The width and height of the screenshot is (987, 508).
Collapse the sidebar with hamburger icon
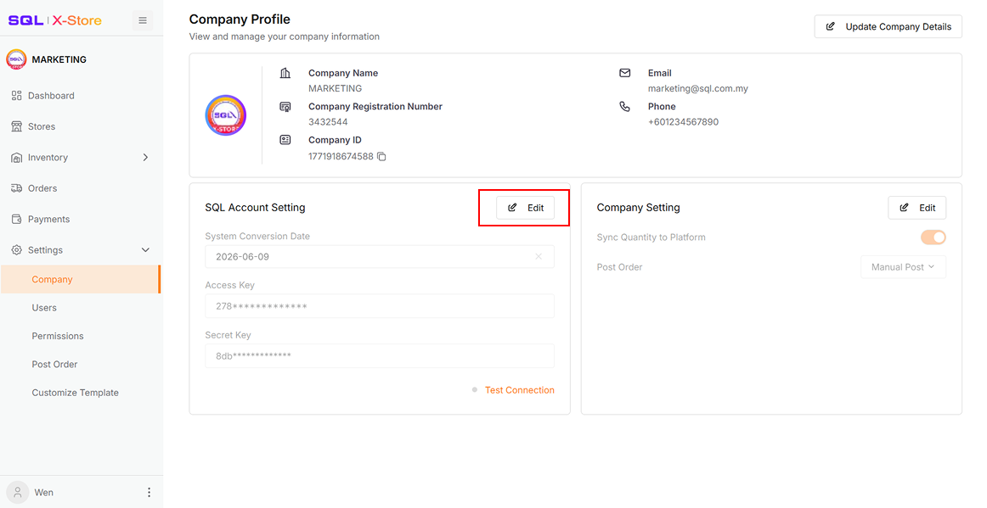143,20
